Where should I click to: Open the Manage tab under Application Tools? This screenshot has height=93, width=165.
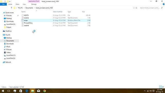tap(34, 4)
